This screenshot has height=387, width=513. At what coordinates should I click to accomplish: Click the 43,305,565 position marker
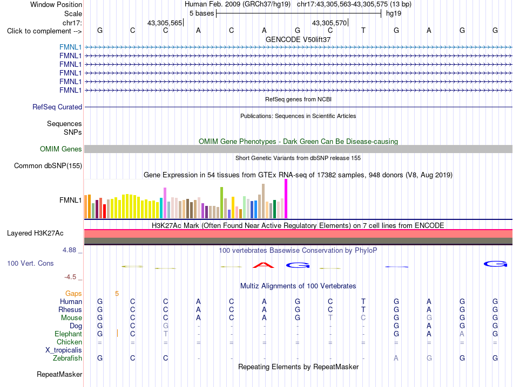(165, 23)
